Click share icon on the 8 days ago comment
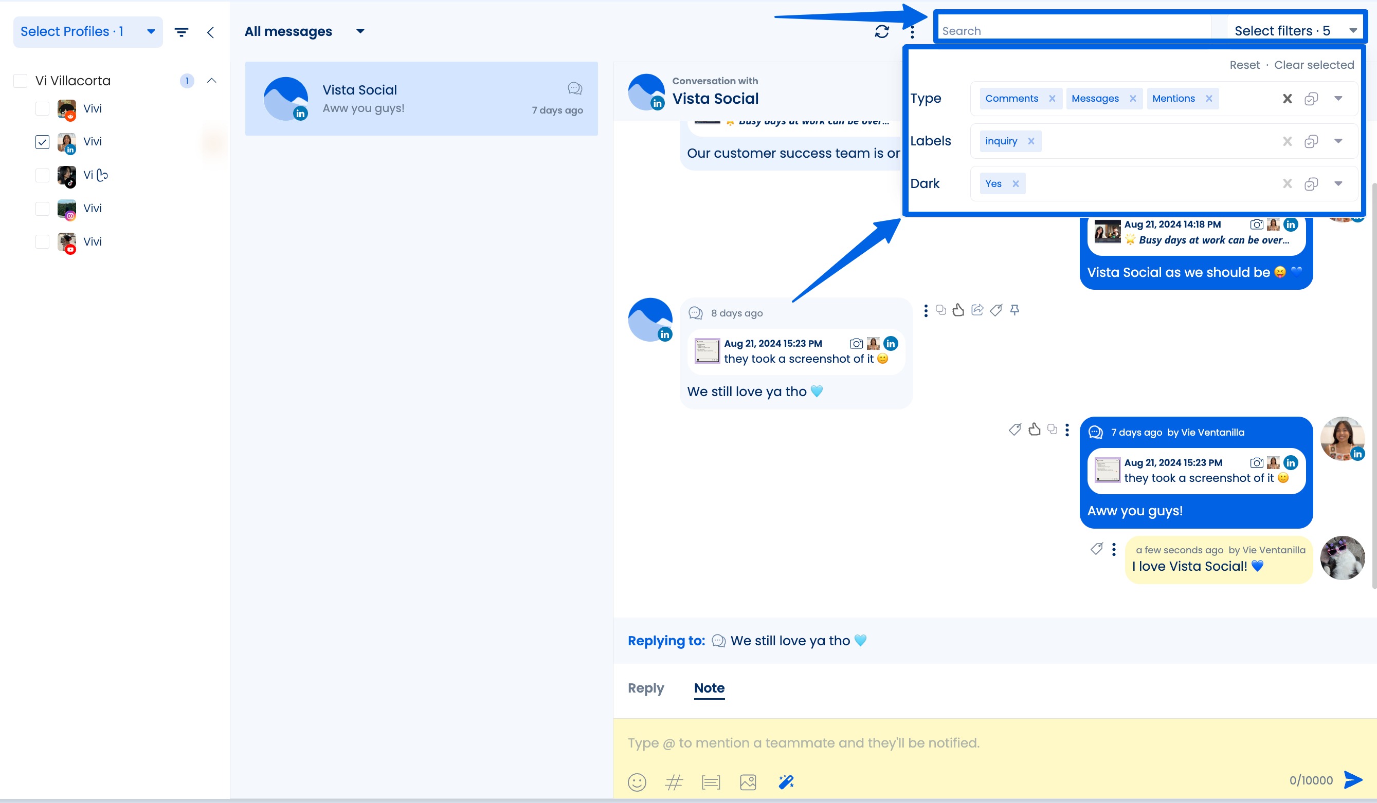The width and height of the screenshot is (1377, 803). coord(977,310)
